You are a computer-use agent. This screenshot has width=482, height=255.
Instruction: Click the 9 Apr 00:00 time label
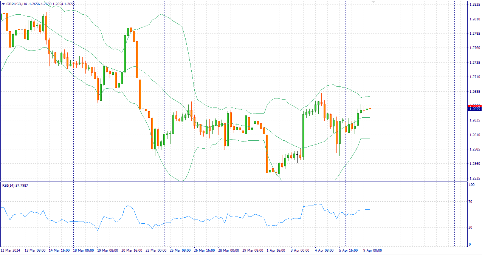(373, 250)
